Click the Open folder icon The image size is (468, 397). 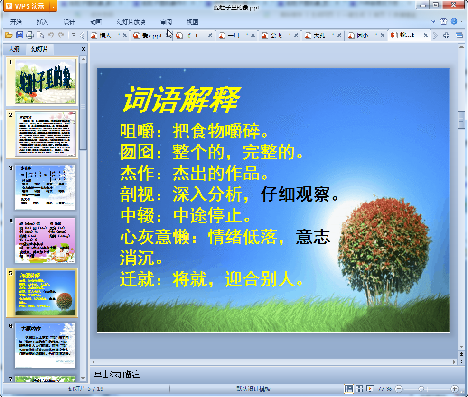point(9,35)
